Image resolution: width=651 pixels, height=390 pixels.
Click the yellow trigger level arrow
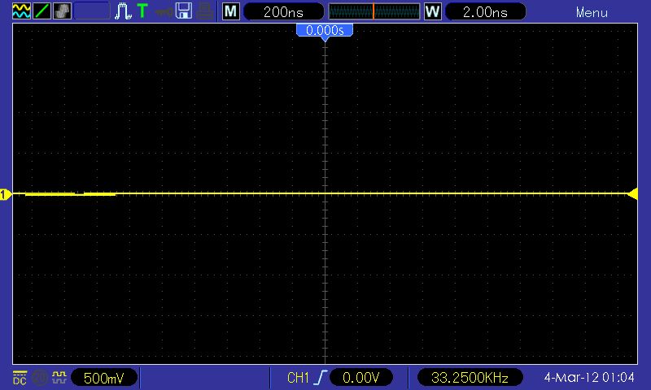coord(632,193)
